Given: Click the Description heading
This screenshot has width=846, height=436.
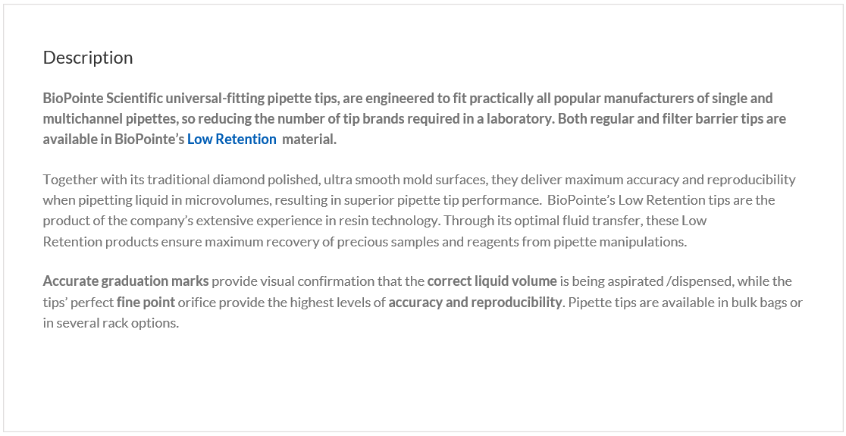Looking at the screenshot, I should point(88,58).
